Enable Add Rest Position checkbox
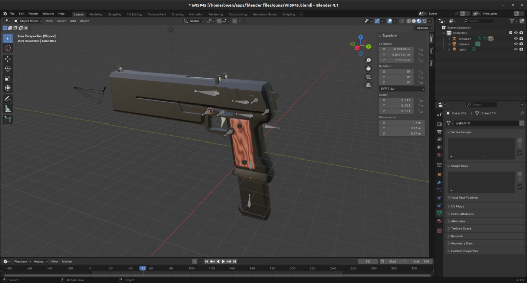 tap(449, 198)
